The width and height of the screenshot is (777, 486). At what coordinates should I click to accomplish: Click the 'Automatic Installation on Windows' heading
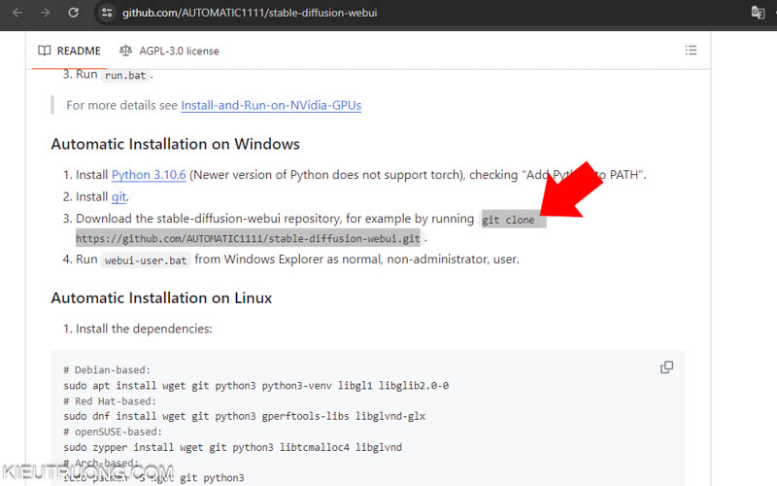pyautogui.click(x=176, y=144)
